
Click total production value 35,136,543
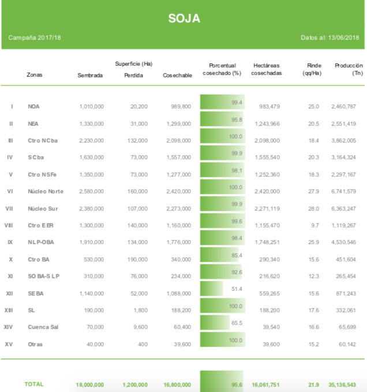click(343, 384)
